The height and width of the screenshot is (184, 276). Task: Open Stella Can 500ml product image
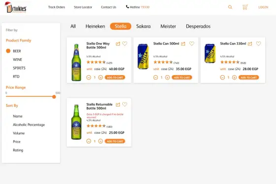(x=143, y=56)
